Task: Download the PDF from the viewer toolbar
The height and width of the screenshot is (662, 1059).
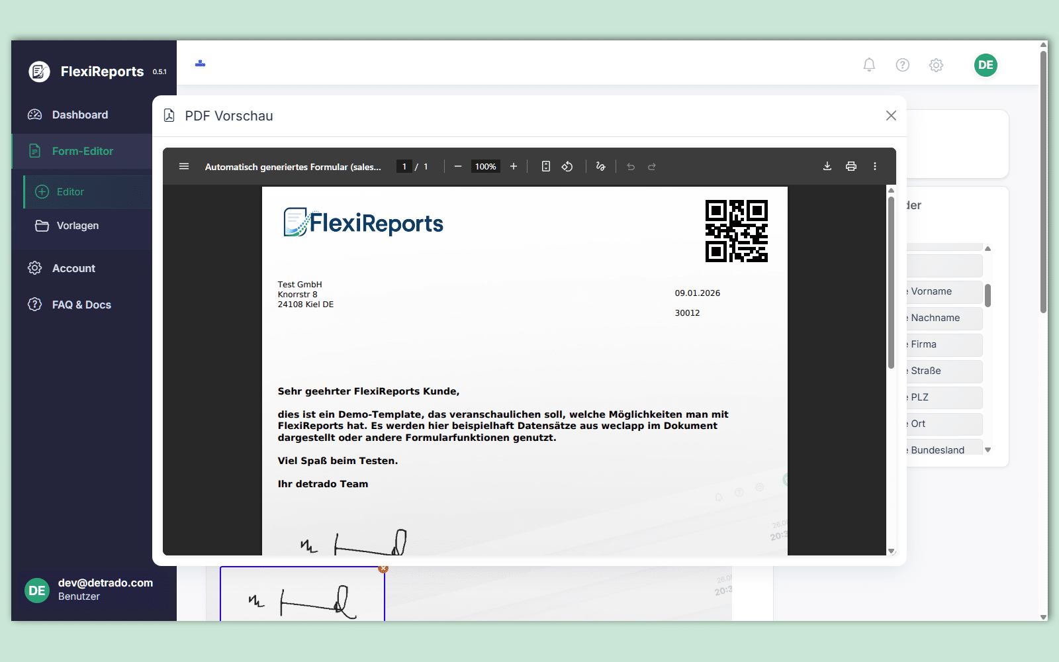Action: 827,166
